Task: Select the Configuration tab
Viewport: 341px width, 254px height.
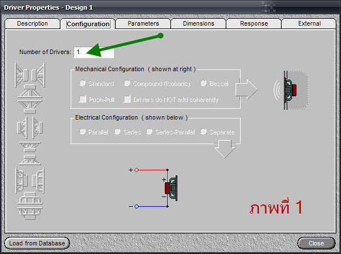Action: tap(88, 24)
